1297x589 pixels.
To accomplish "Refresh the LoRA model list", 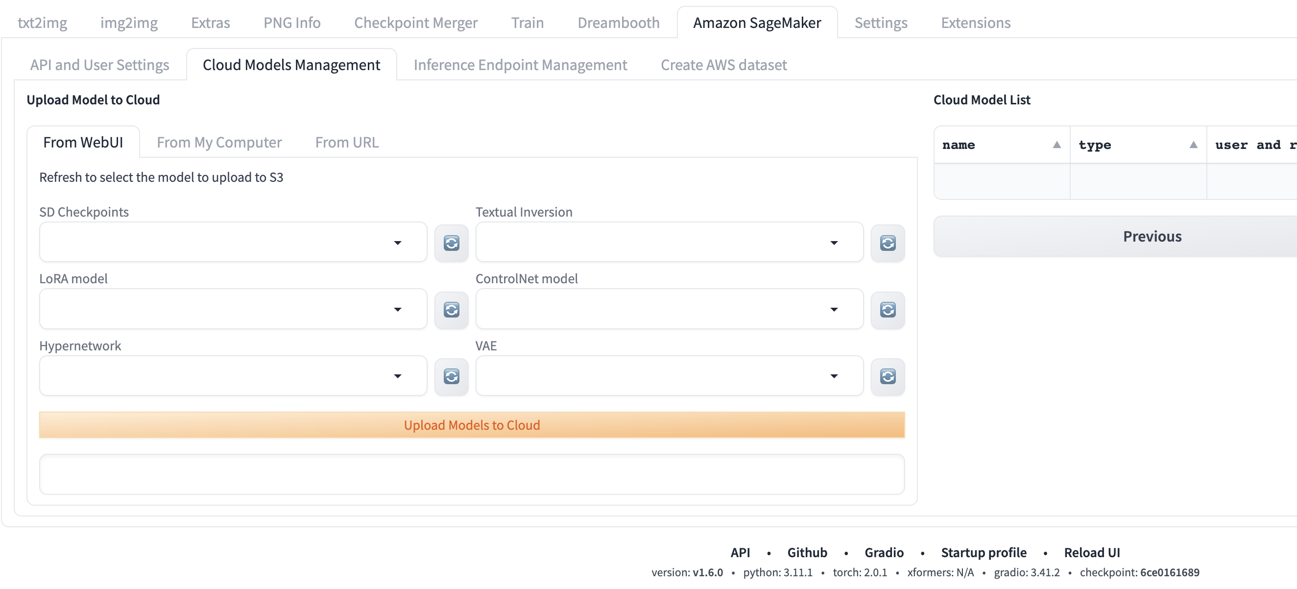I will 451,309.
